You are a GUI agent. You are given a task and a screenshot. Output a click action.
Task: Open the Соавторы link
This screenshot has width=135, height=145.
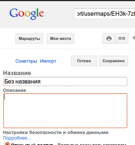(x=26, y=61)
